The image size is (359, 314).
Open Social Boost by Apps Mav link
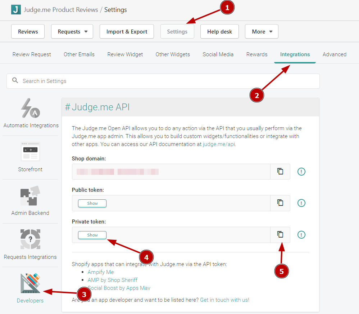pos(119,288)
